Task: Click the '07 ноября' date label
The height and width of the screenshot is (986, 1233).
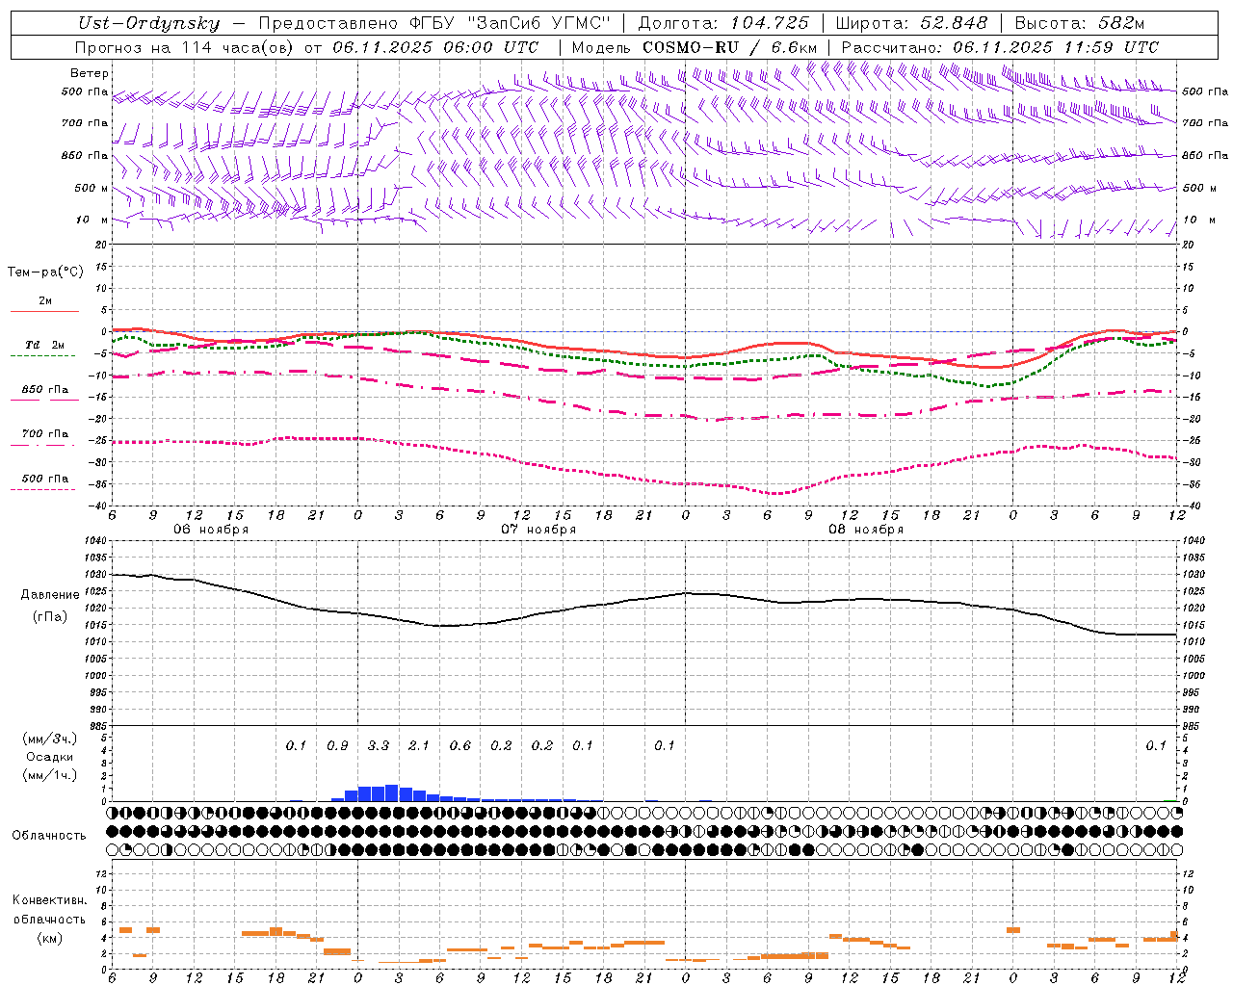Action: tap(538, 530)
